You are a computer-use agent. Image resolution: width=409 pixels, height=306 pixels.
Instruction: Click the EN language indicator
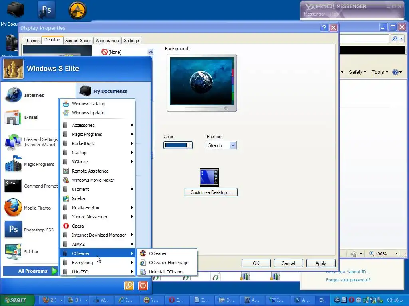point(322,300)
